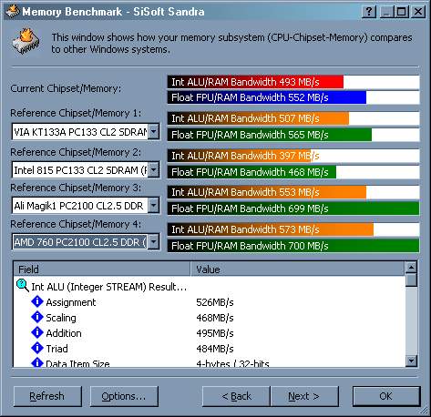Click the info icon next to Data Item Size

pos(37,362)
